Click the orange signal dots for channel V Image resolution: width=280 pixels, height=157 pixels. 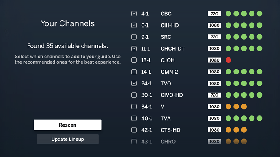click(x=236, y=107)
